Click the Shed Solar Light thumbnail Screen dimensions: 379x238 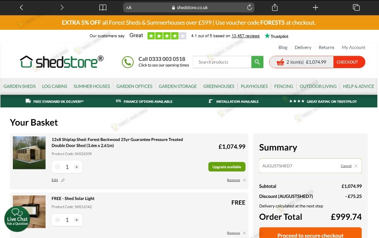[29, 212]
